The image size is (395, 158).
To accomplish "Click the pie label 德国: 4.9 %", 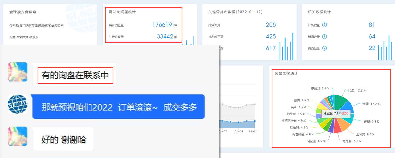I will coord(302,100).
